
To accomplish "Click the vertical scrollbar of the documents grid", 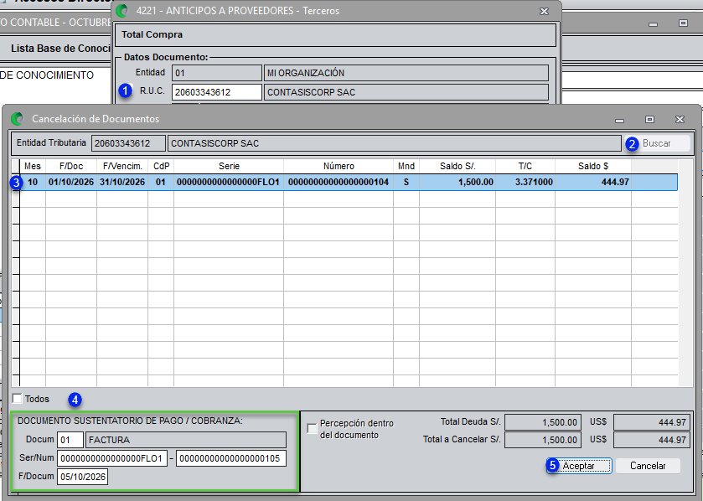I will click(x=686, y=272).
